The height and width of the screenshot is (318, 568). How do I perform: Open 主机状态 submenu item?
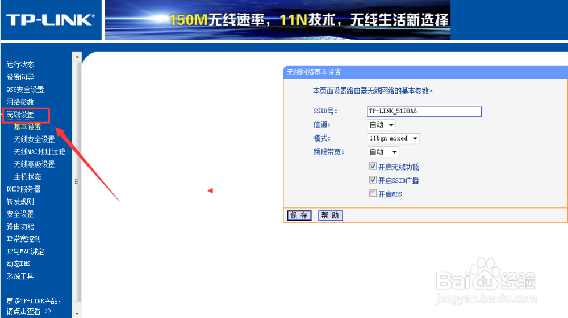coord(27,177)
